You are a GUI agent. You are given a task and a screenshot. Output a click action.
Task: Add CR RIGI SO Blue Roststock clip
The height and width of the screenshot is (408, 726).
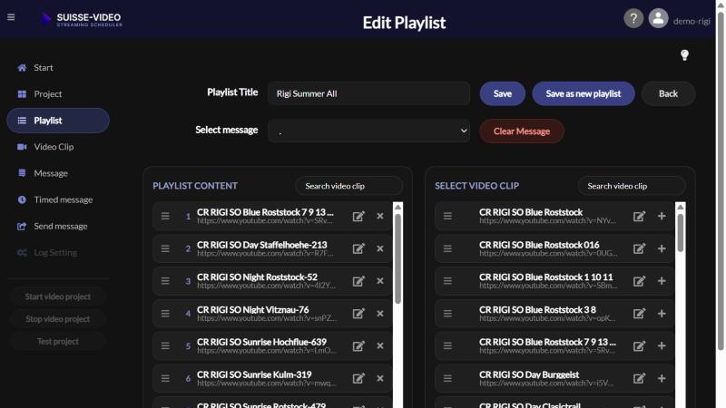pos(662,216)
